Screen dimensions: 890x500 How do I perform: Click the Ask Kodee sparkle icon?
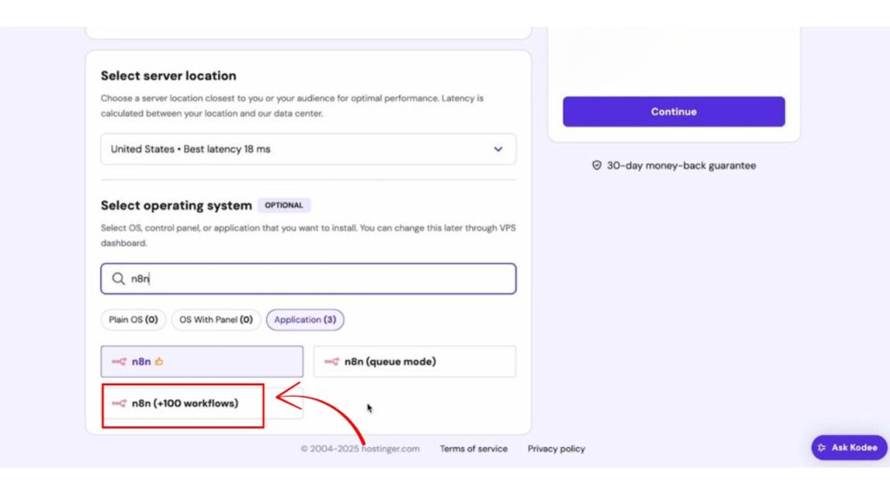pos(822,448)
